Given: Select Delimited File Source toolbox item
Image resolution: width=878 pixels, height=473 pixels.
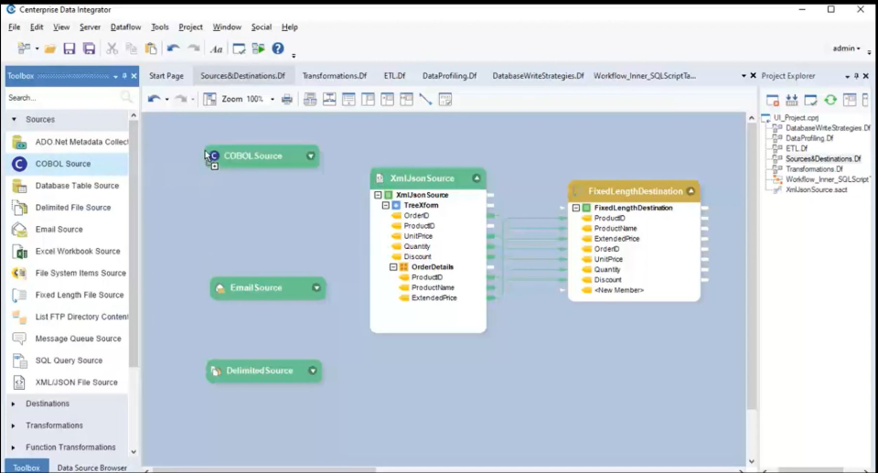Looking at the screenshot, I should pos(67,208).
